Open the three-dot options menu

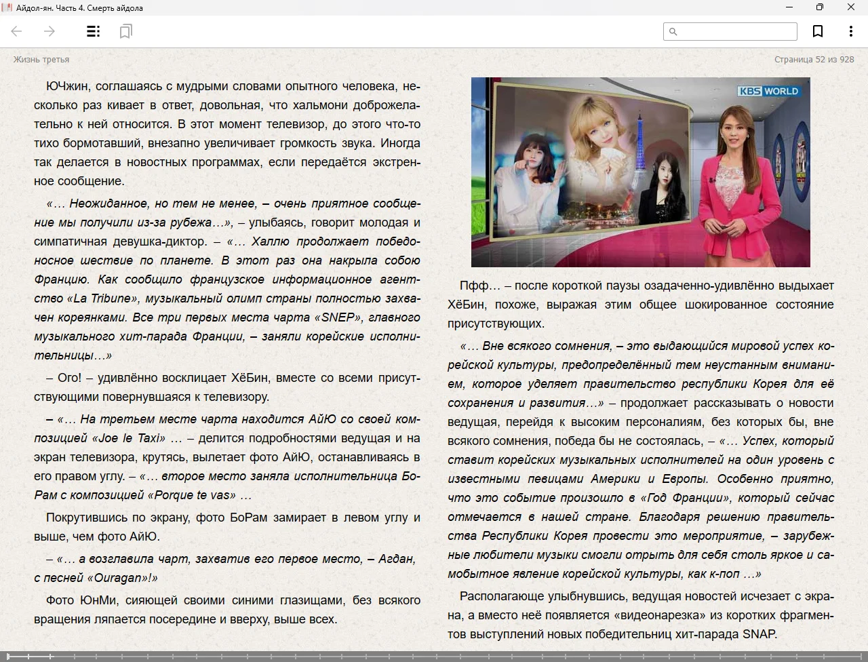tap(850, 31)
